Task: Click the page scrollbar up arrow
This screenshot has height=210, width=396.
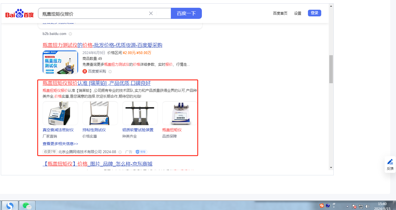Action: pos(331,6)
